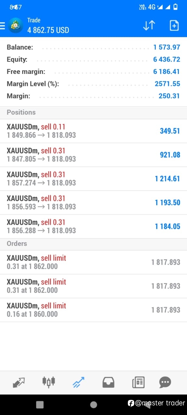Select position with profit 1 184.05
Viewport: 187px width, 415px height.
(93, 226)
